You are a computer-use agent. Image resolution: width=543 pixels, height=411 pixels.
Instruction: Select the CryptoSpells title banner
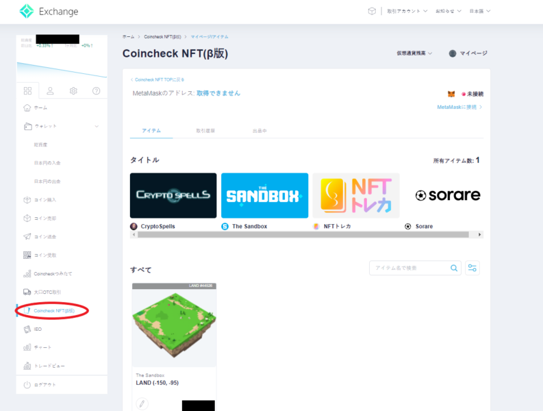[173, 195]
